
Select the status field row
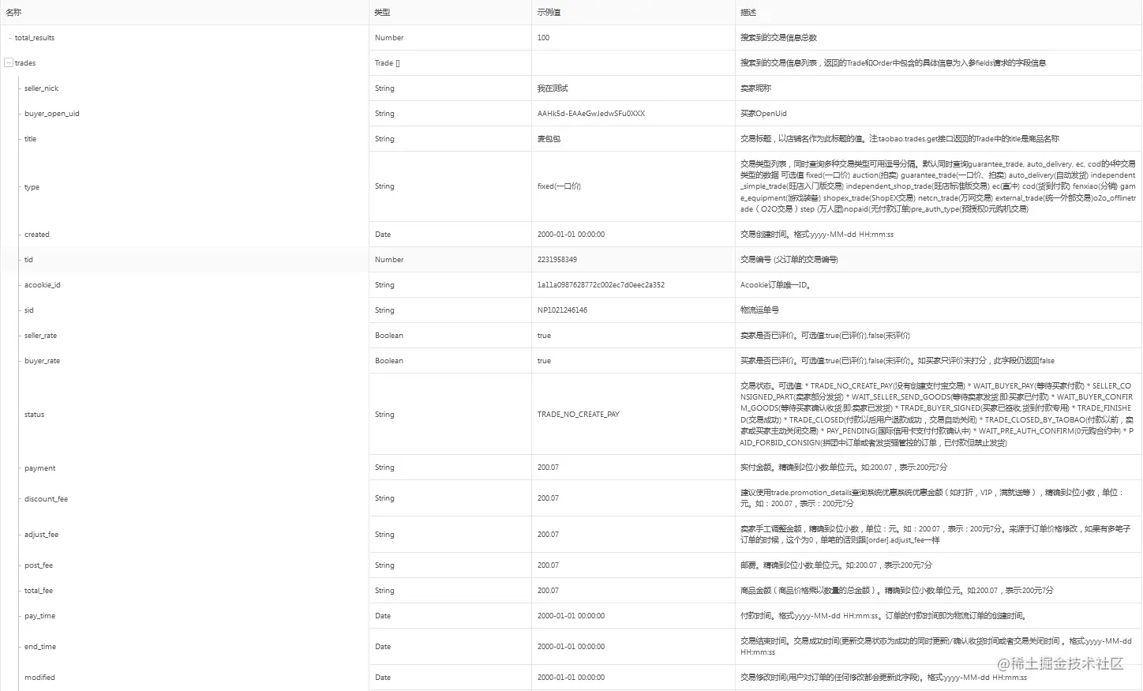34,414
